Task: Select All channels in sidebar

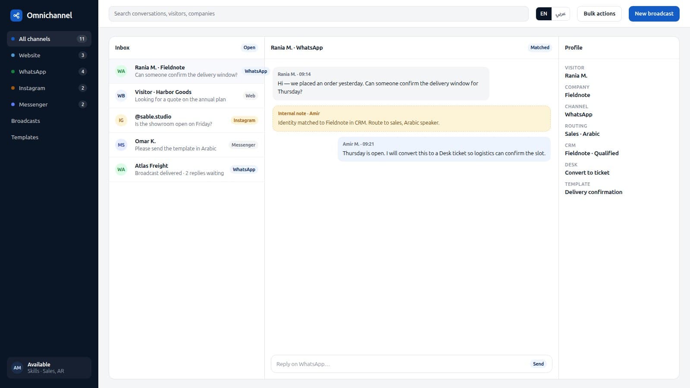Action: click(x=49, y=39)
